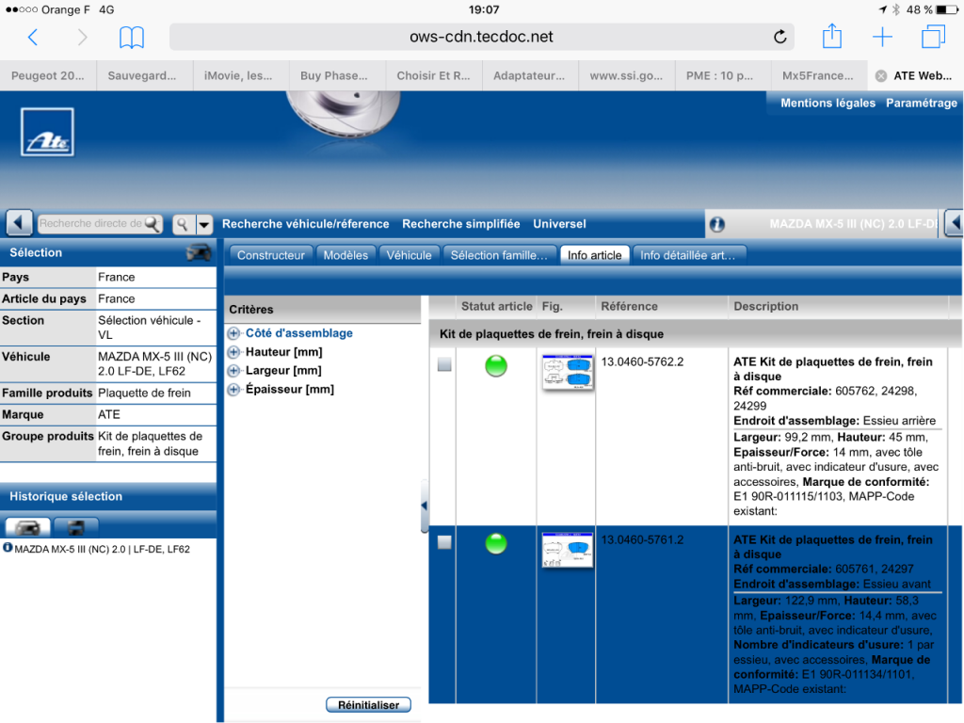The image size is (964, 723).
Task: Add a new Safari tab
Action: point(882,37)
